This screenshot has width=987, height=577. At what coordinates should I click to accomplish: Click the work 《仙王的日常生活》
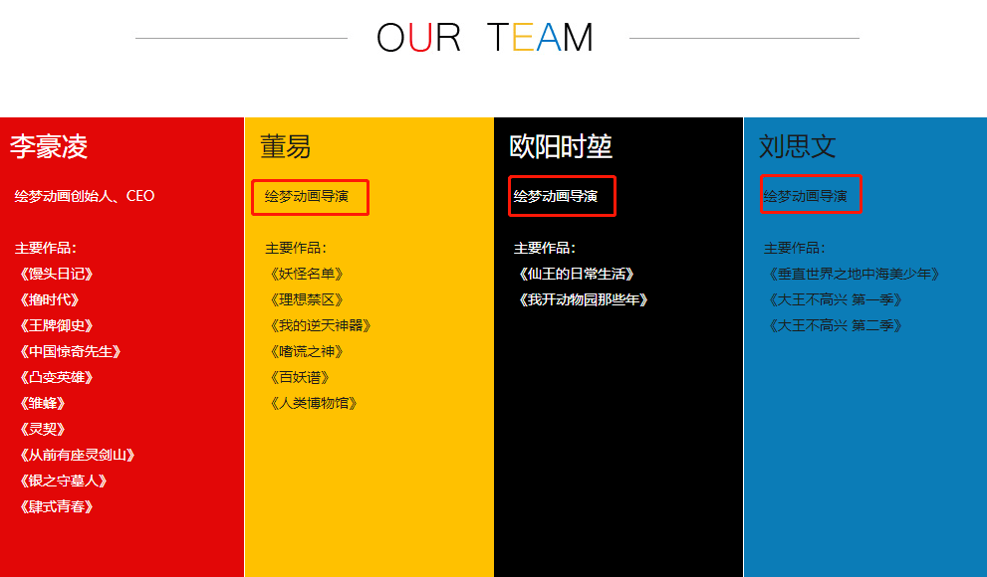(x=576, y=274)
